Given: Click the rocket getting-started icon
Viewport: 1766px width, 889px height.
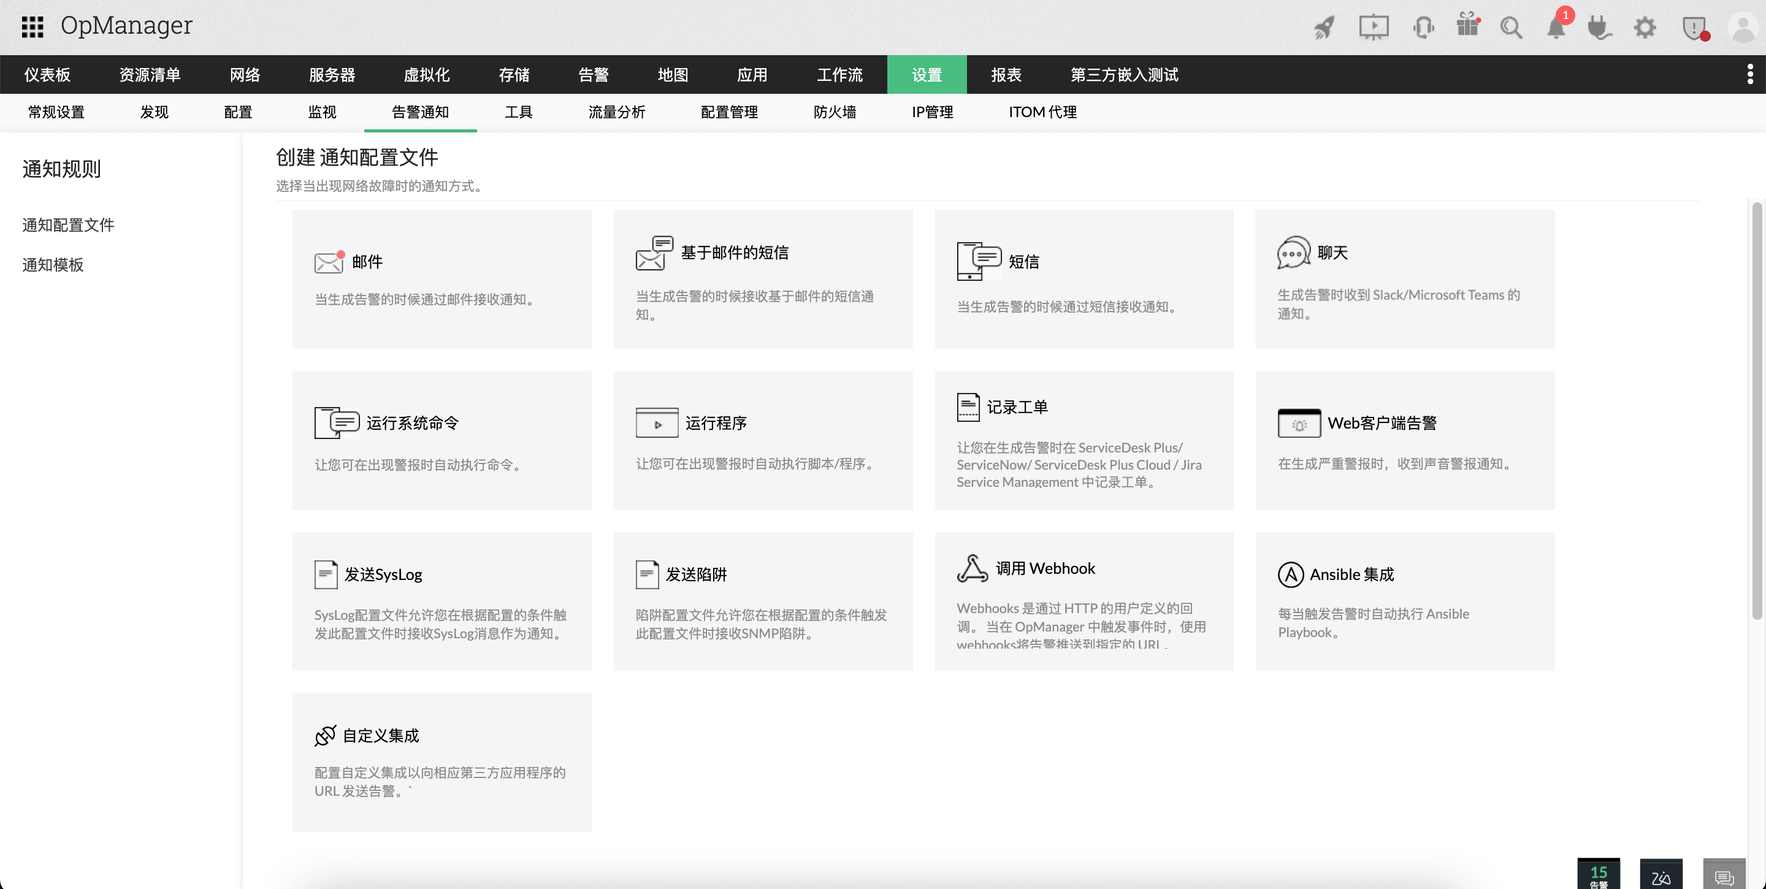Looking at the screenshot, I should click(x=1323, y=28).
